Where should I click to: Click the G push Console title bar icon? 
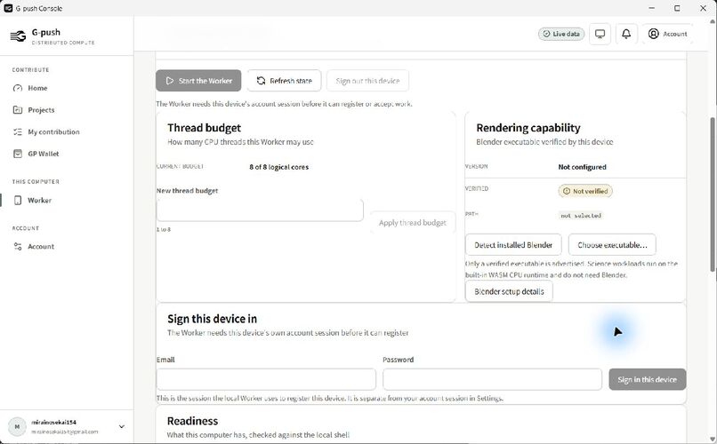[8, 8]
